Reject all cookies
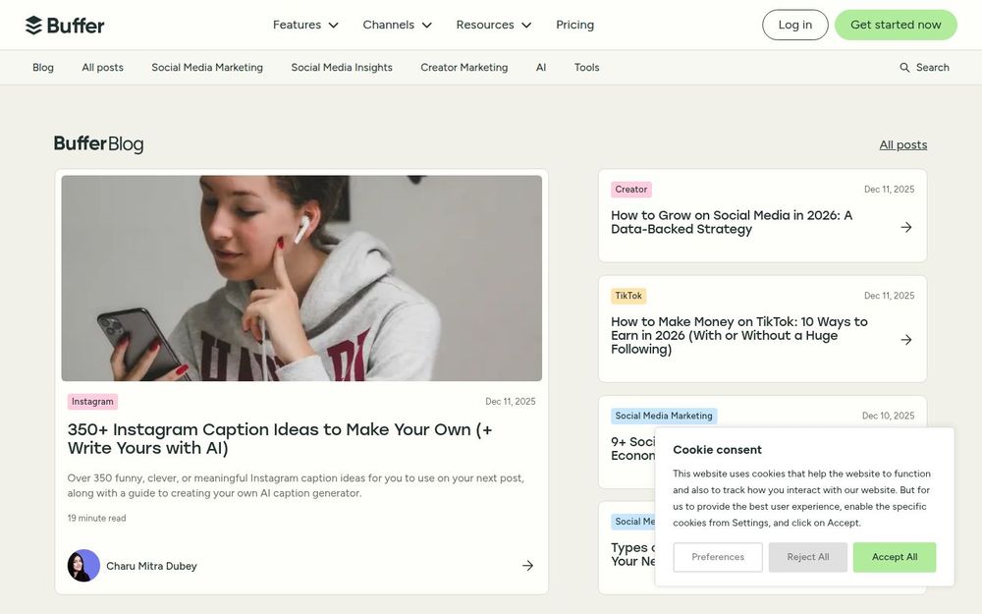Screen dimensions: 982x614 [808, 557]
